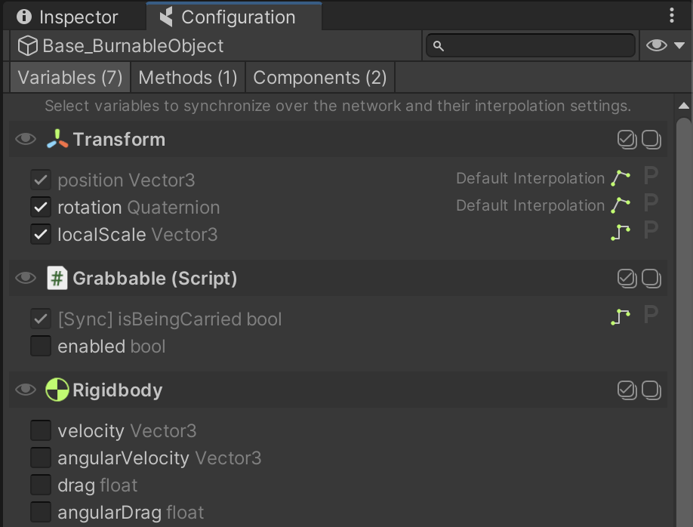Image resolution: width=693 pixels, height=527 pixels.
Task: Open the panel's three-dot options menu
Action: coord(672,16)
